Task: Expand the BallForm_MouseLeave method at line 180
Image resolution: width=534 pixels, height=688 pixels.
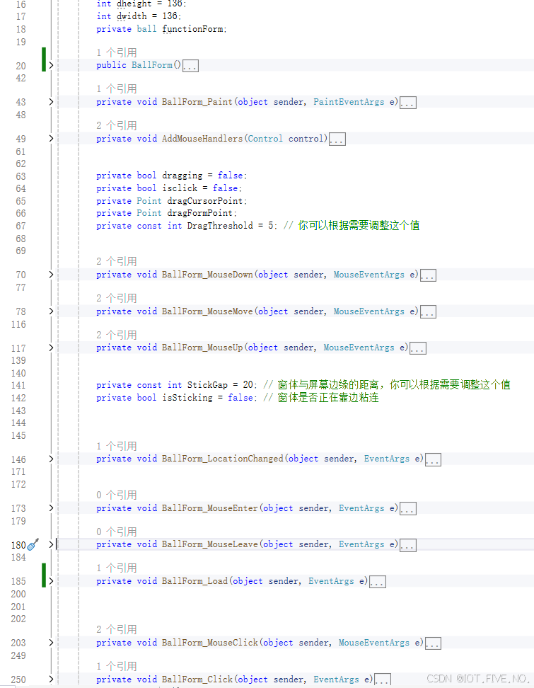Action: pyautogui.click(x=51, y=544)
